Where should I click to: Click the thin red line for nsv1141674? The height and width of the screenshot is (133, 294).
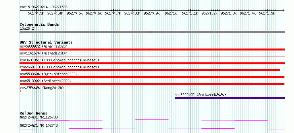click(x=152, y=56)
